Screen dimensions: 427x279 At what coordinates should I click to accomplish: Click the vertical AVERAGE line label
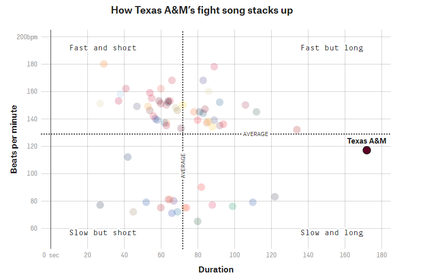pos(183,166)
